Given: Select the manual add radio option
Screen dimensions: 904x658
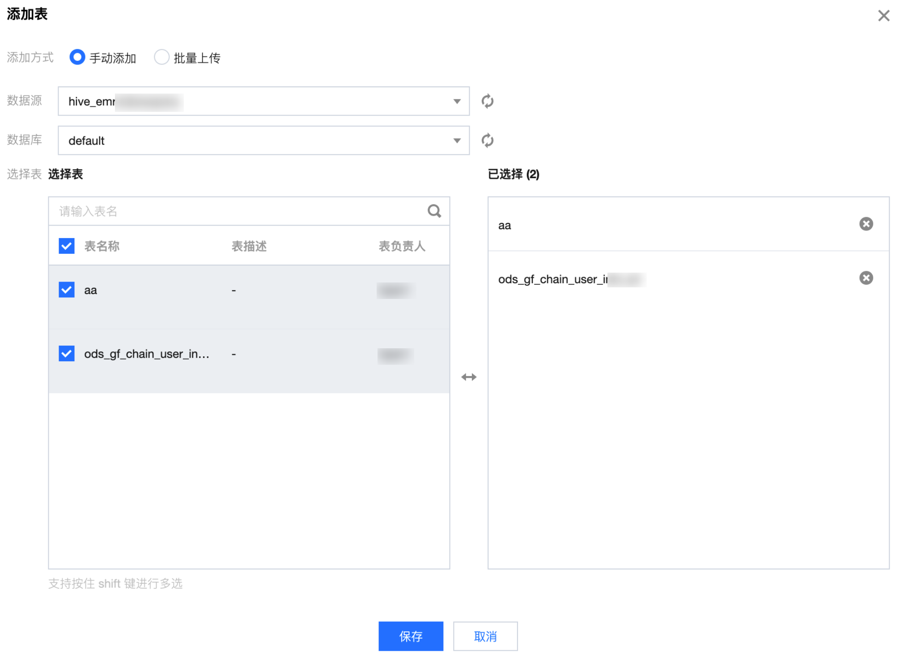Looking at the screenshot, I should coord(77,57).
